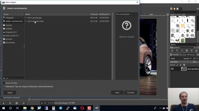The height and width of the screenshot is (111, 199).
Task: Open the px units dropdown in status bar
Action: 44,103
